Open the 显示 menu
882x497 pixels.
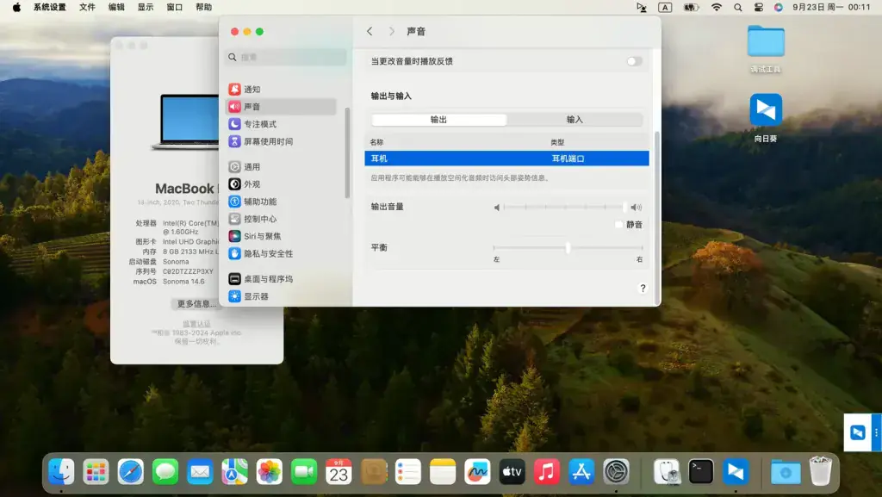146,7
